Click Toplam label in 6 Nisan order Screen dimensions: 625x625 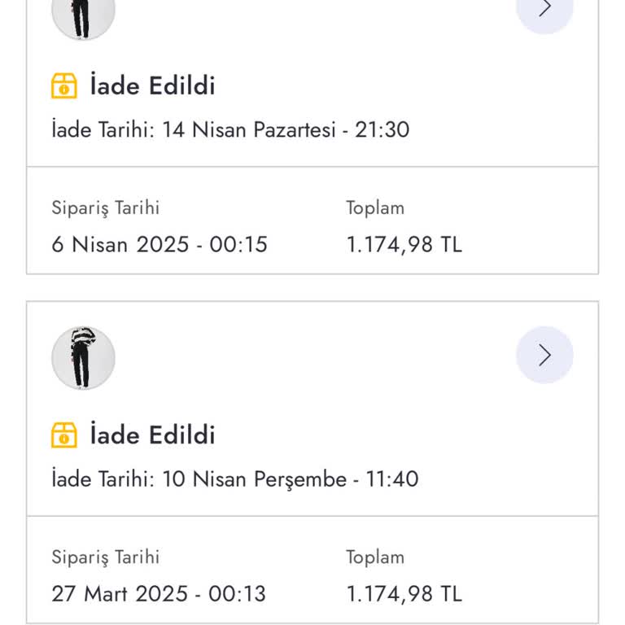click(x=375, y=208)
